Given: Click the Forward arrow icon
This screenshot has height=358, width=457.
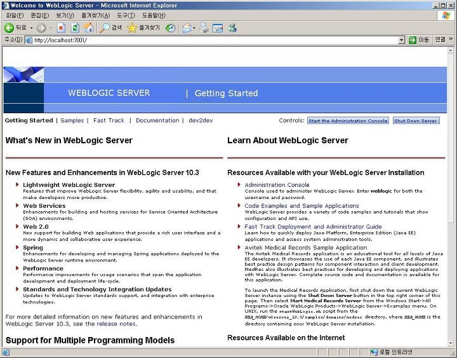Looking at the screenshot, I should tap(41, 28).
